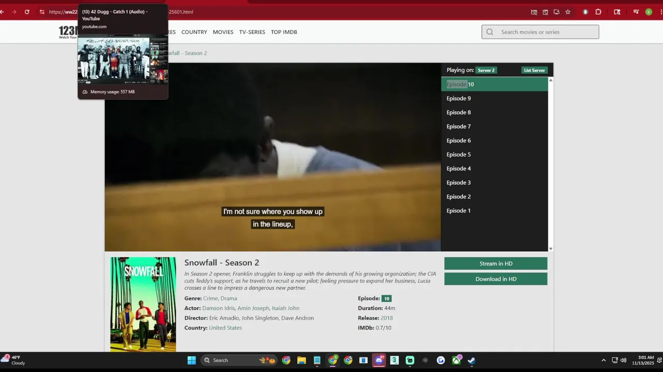663x372 pixels.
Task: Click the install app icon in address bar
Action: 556,12
